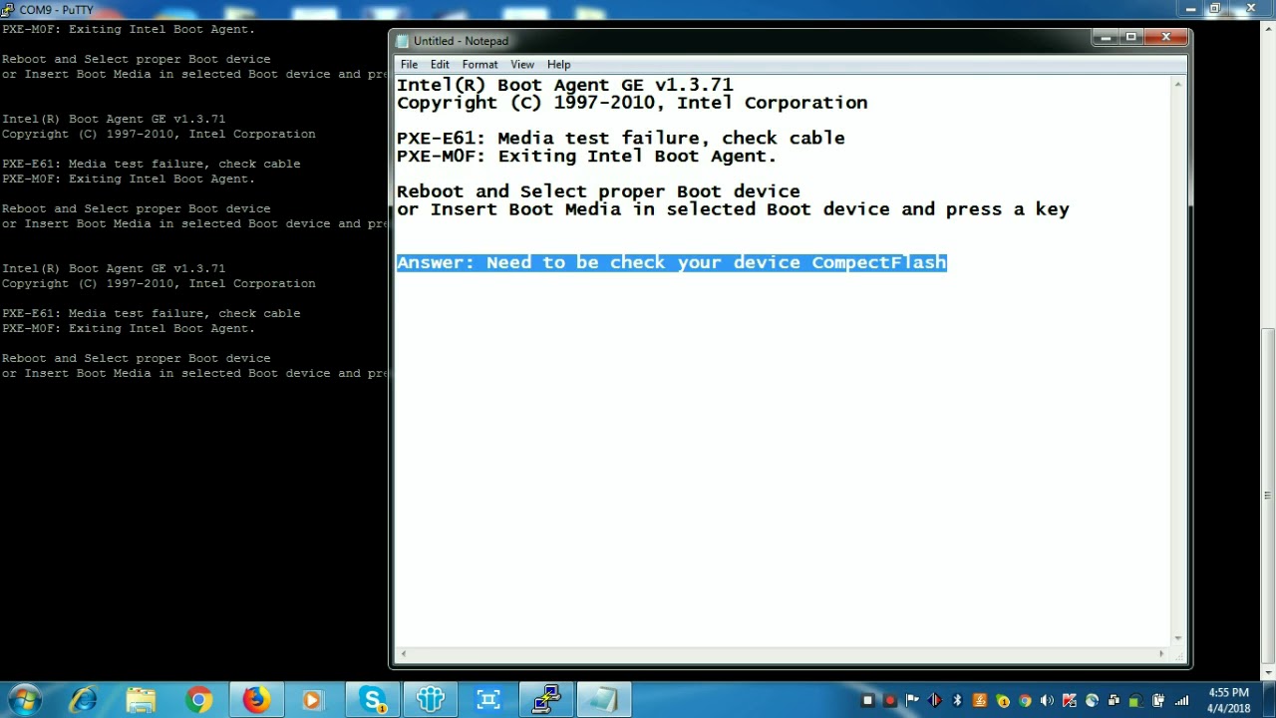Click the yellow notification badge tray icon
The height and width of the screenshot is (718, 1276).
(1003, 700)
